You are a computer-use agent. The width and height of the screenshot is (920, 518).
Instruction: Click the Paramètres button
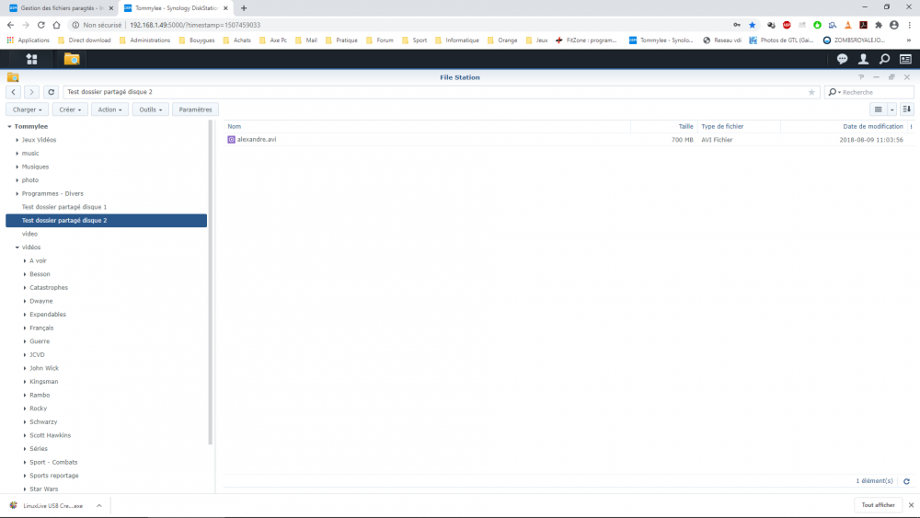195,109
